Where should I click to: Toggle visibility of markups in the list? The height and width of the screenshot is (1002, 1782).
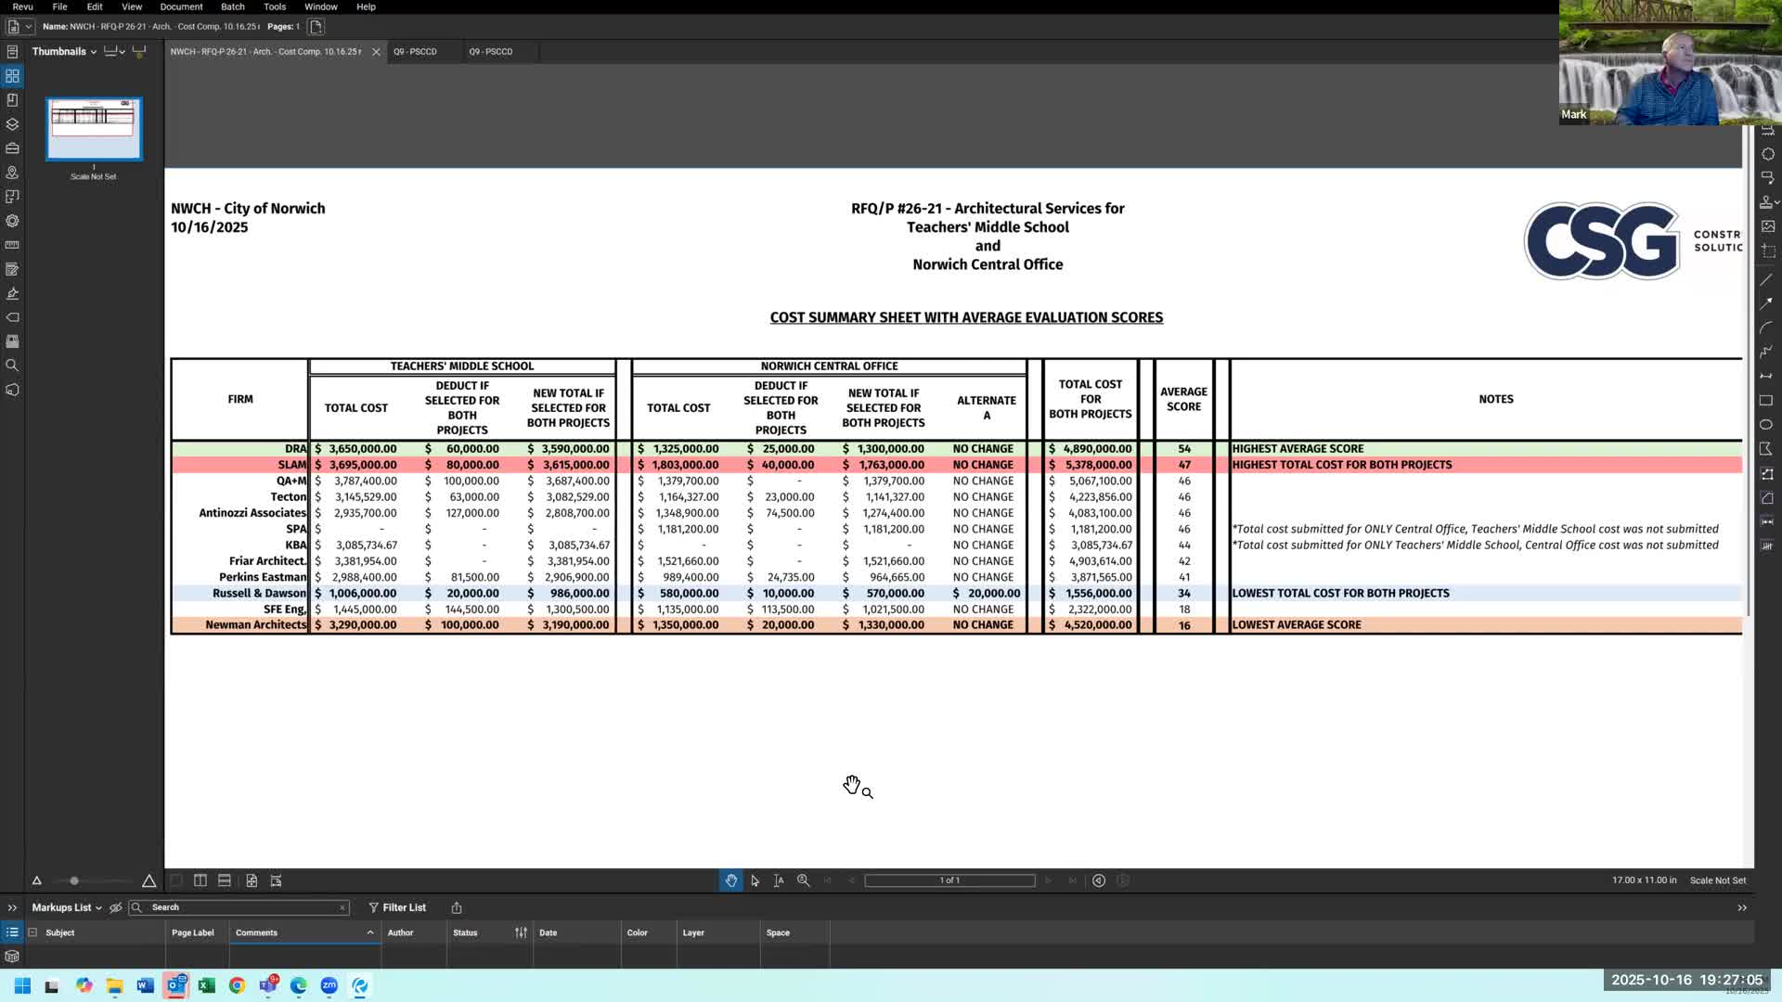coord(115,907)
